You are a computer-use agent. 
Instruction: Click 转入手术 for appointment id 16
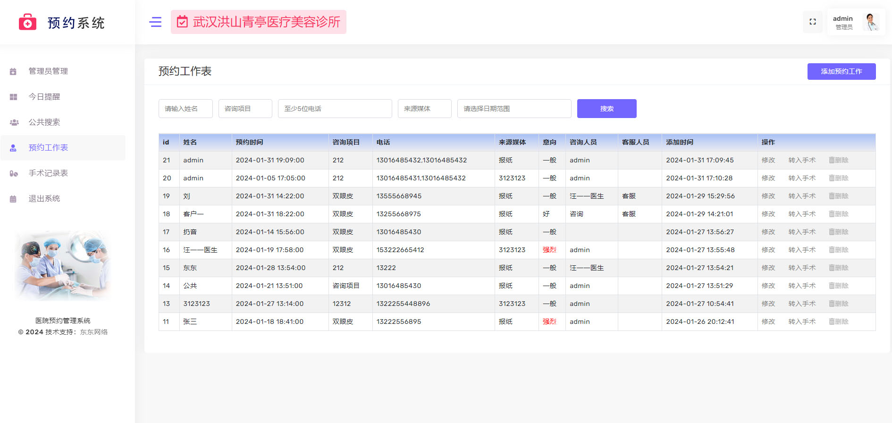coord(801,250)
